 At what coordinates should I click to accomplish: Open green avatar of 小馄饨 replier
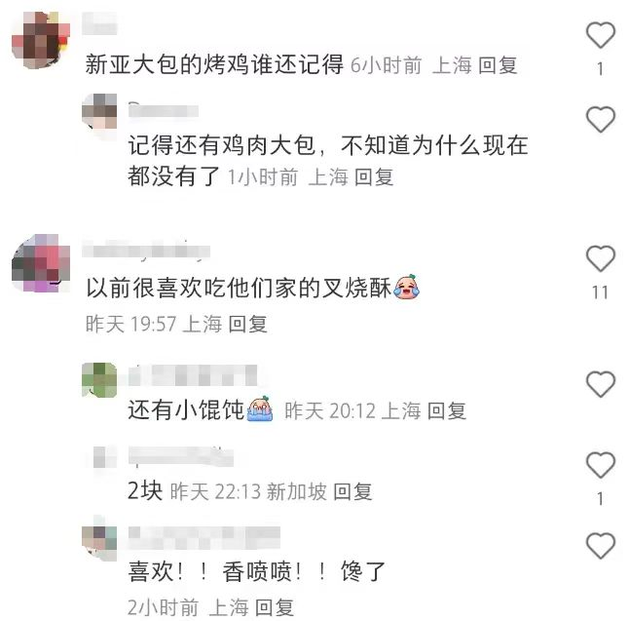[x=99, y=380]
